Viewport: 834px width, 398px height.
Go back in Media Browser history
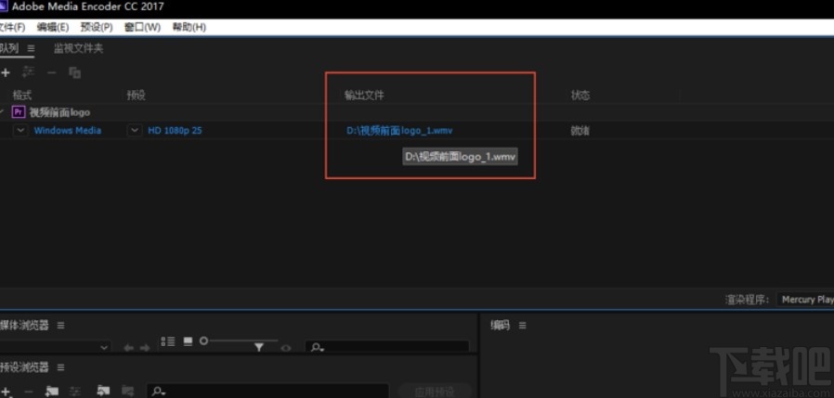[x=128, y=348]
